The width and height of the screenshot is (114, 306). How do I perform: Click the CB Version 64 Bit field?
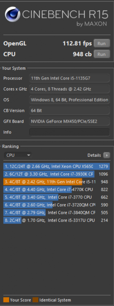[x=69, y=111]
